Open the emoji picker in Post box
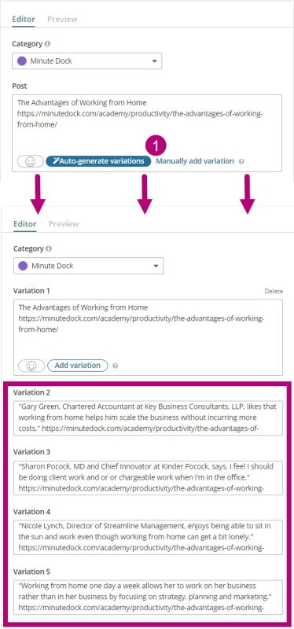The height and width of the screenshot is (629, 294). coord(31,161)
